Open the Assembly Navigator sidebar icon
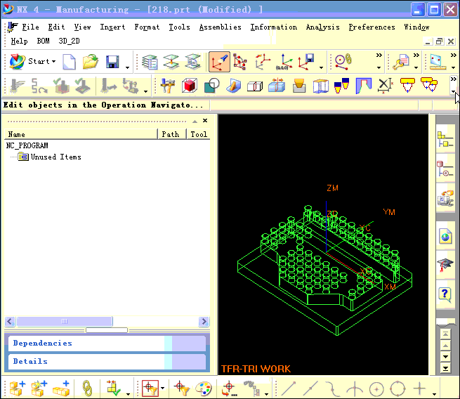The image size is (460, 399). click(x=445, y=139)
